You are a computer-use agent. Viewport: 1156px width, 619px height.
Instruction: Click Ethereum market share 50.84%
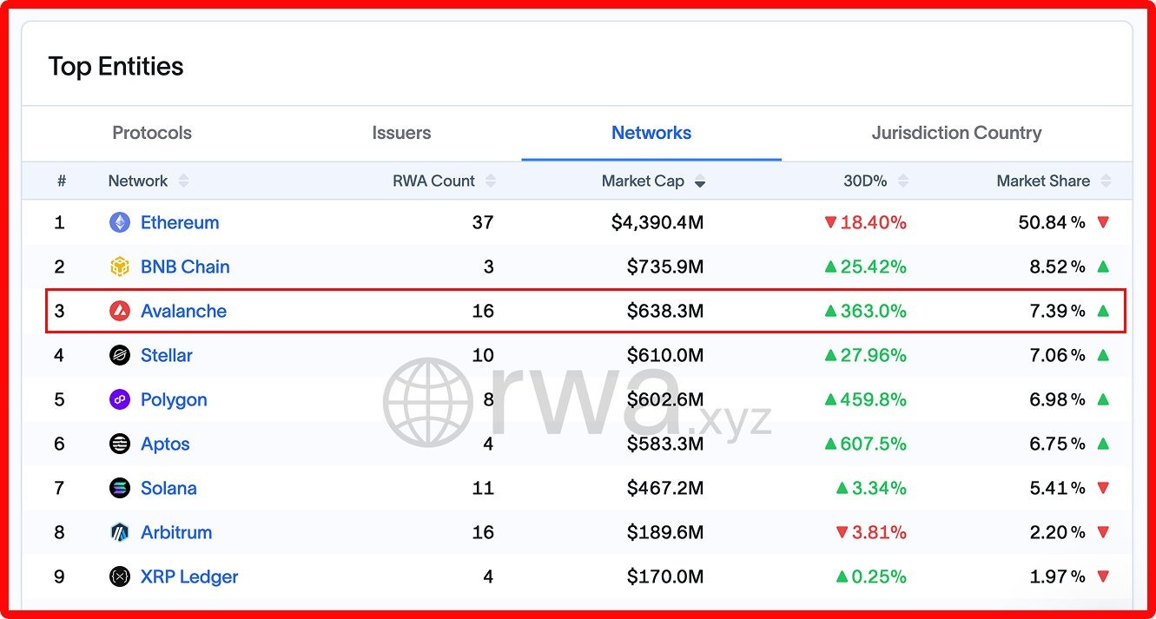1052,222
